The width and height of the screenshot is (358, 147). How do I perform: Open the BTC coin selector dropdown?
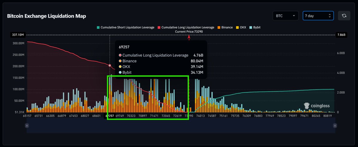(x=285, y=16)
